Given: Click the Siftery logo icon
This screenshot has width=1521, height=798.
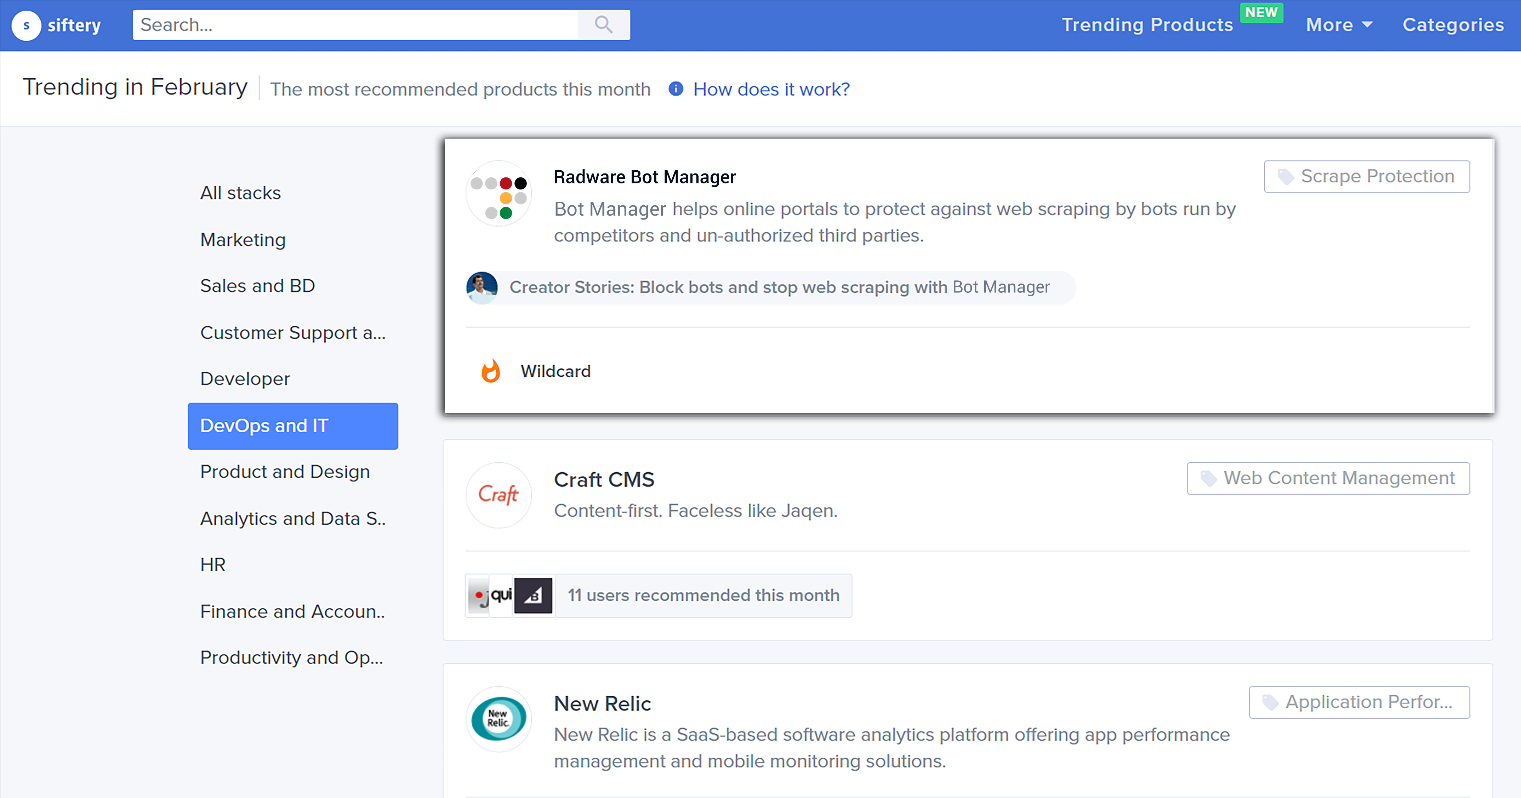Looking at the screenshot, I should 26,25.
